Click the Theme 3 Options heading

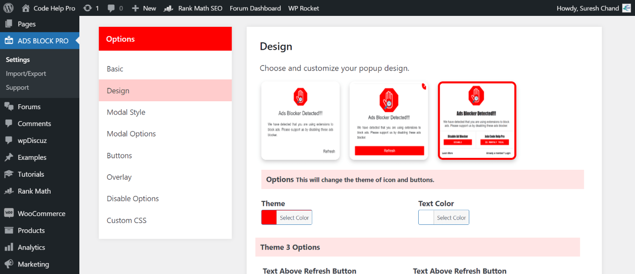[290, 247]
